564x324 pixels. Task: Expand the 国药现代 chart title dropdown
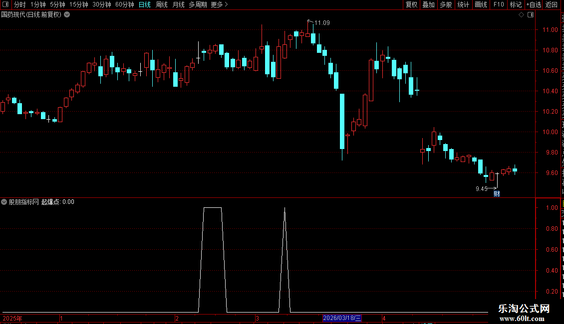click(67, 15)
